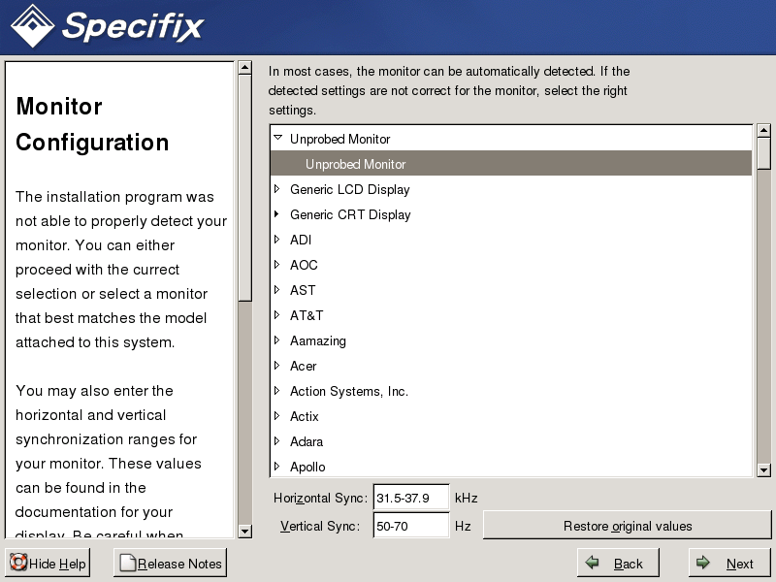Click the lifebuoy icon on Hide Help

(18, 564)
